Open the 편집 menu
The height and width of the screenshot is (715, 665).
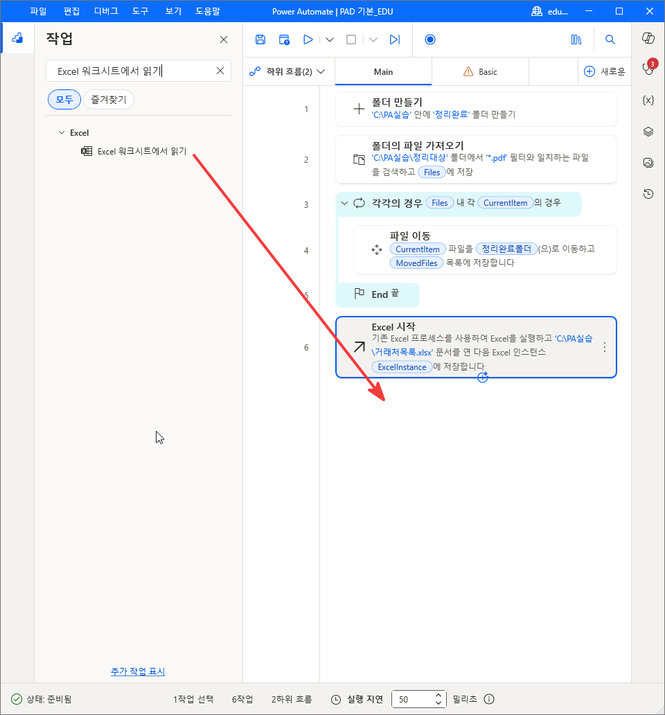click(x=71, y=11)
